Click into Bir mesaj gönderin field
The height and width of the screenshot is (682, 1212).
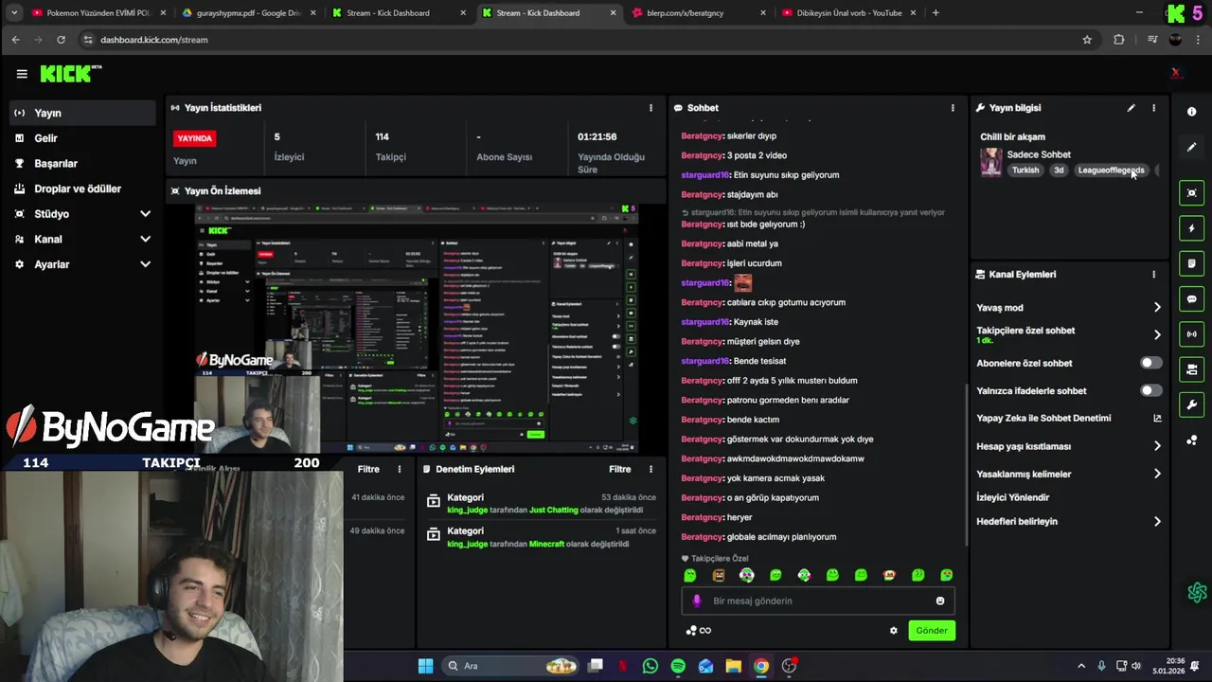point(819,601)
